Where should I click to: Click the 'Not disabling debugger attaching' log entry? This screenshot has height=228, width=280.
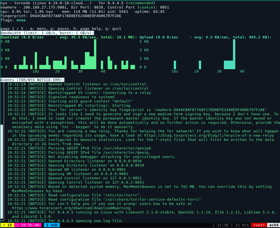click(x=92, y=157)
